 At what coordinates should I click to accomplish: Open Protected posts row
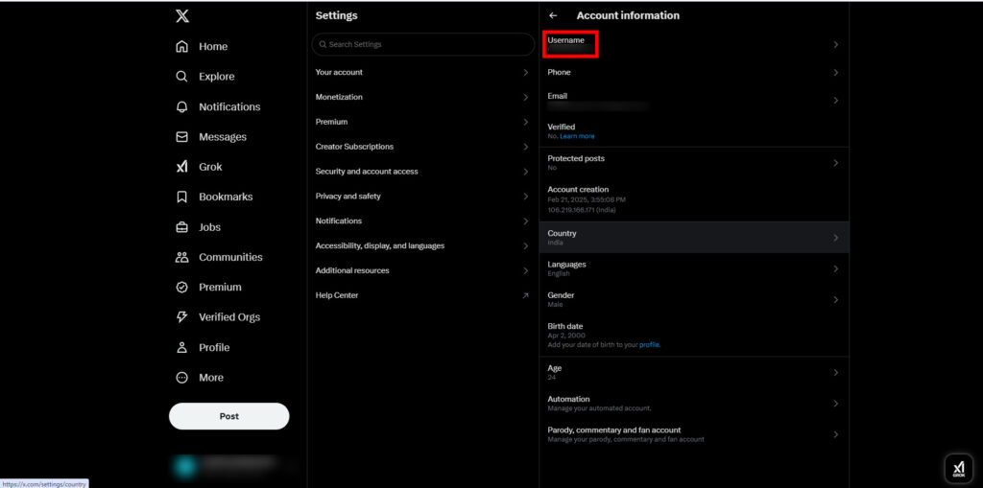click(x=694, y=163)
